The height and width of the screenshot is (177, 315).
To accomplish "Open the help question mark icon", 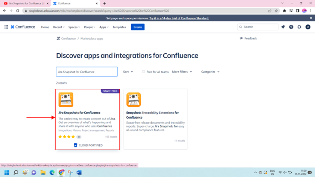I will [x=291, y=27].
